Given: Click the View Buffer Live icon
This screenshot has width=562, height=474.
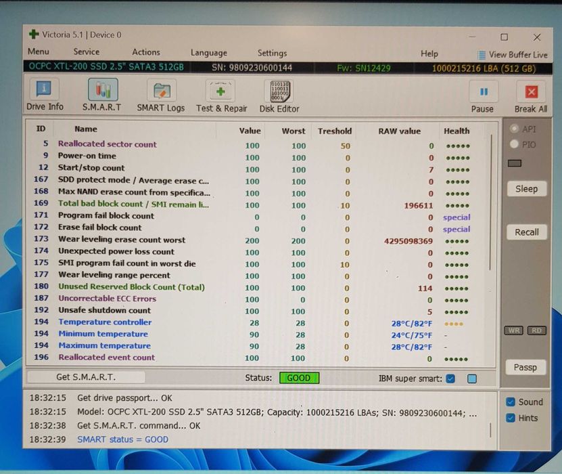Looking at the screenshot, I should 482,55.
